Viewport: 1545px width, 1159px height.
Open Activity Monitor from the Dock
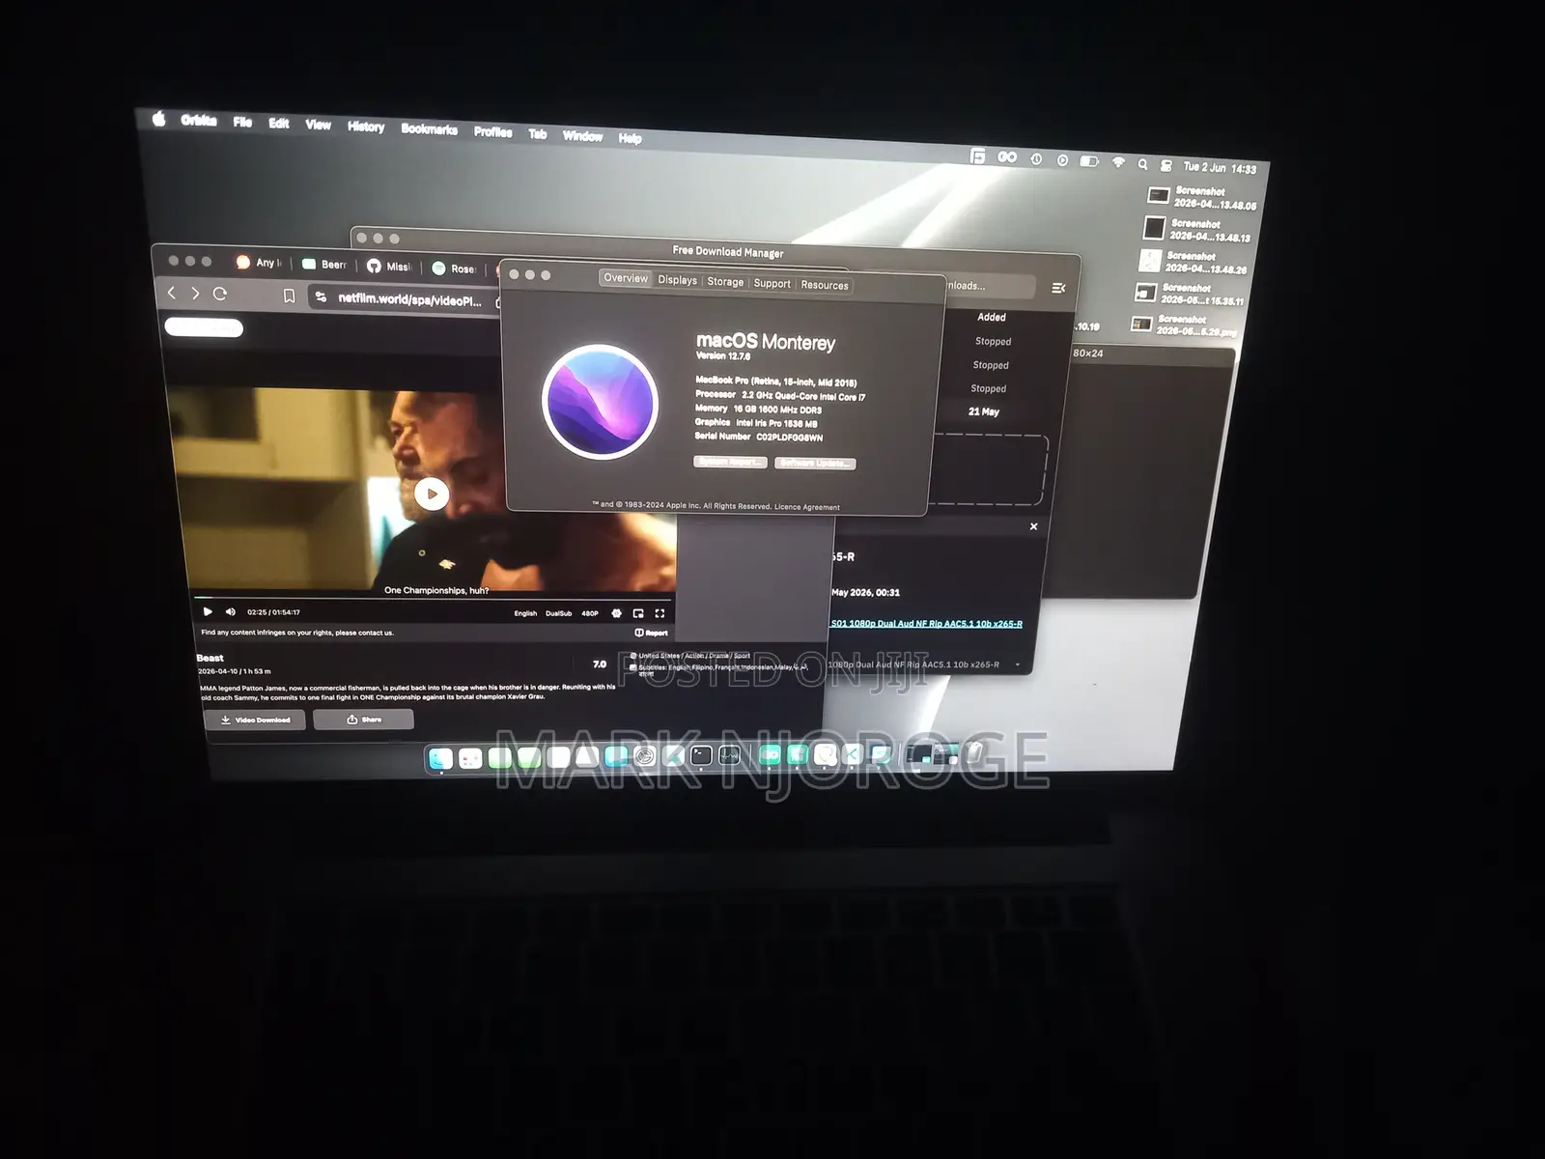pos(730,756)
